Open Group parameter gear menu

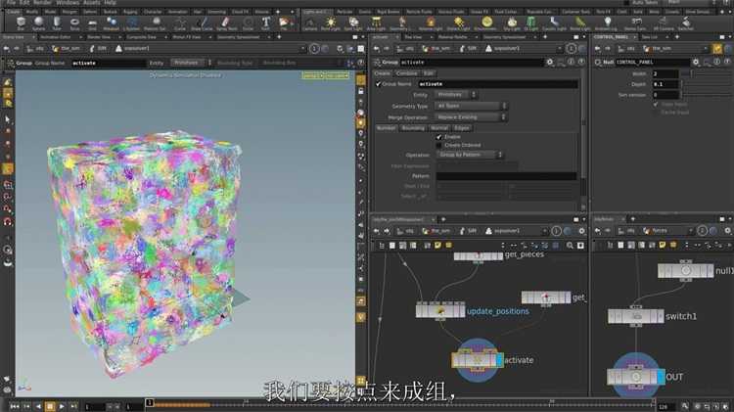tap(550, 62)
